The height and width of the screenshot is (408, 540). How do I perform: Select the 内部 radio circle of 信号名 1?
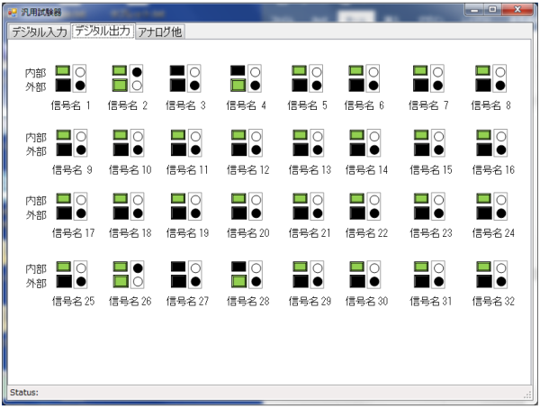(80, 71)
